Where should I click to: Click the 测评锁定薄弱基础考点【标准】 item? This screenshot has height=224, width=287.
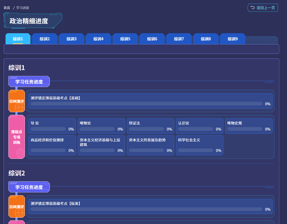click(x=150, y=206)
